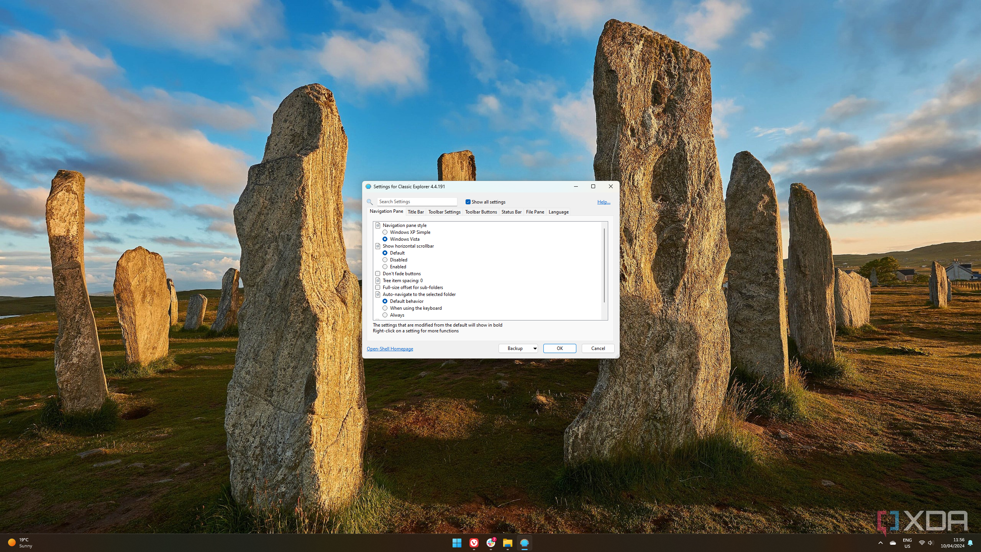Open the Open-Shell Homepage link
The width and height of the screenshot is (981, 552).
[x=390, y=349]
